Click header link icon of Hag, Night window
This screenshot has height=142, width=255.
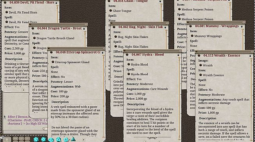(114, 27)
